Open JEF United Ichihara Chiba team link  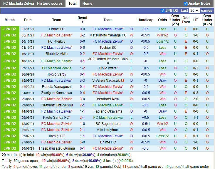tap(108, 61)
